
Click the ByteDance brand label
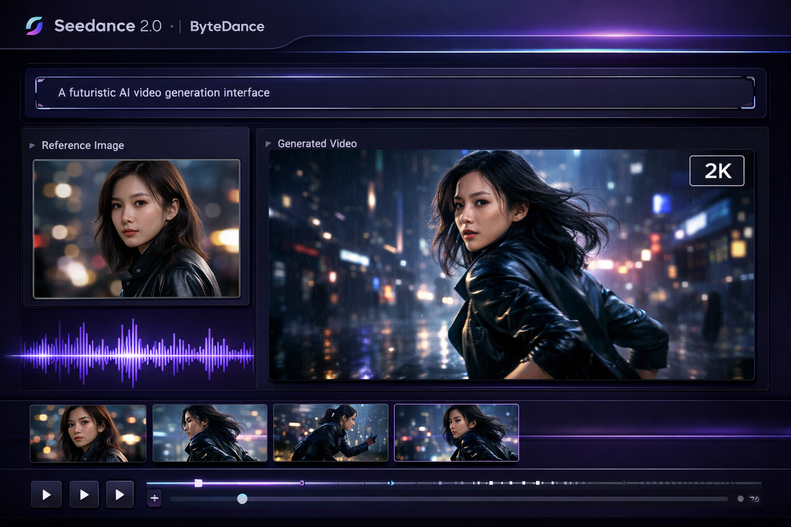tap(227, 26)
